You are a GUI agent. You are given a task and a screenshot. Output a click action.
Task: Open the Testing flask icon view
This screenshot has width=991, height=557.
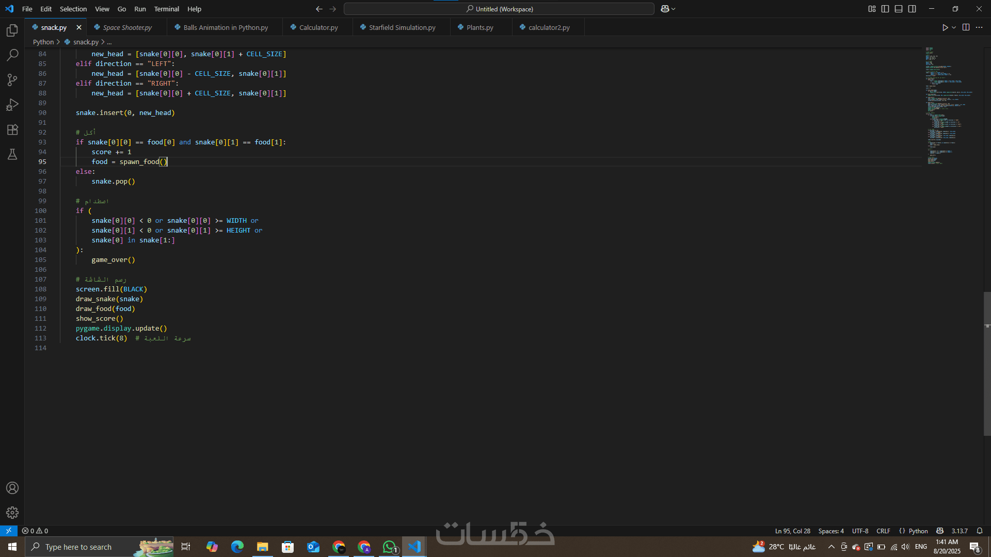(12, 154)
